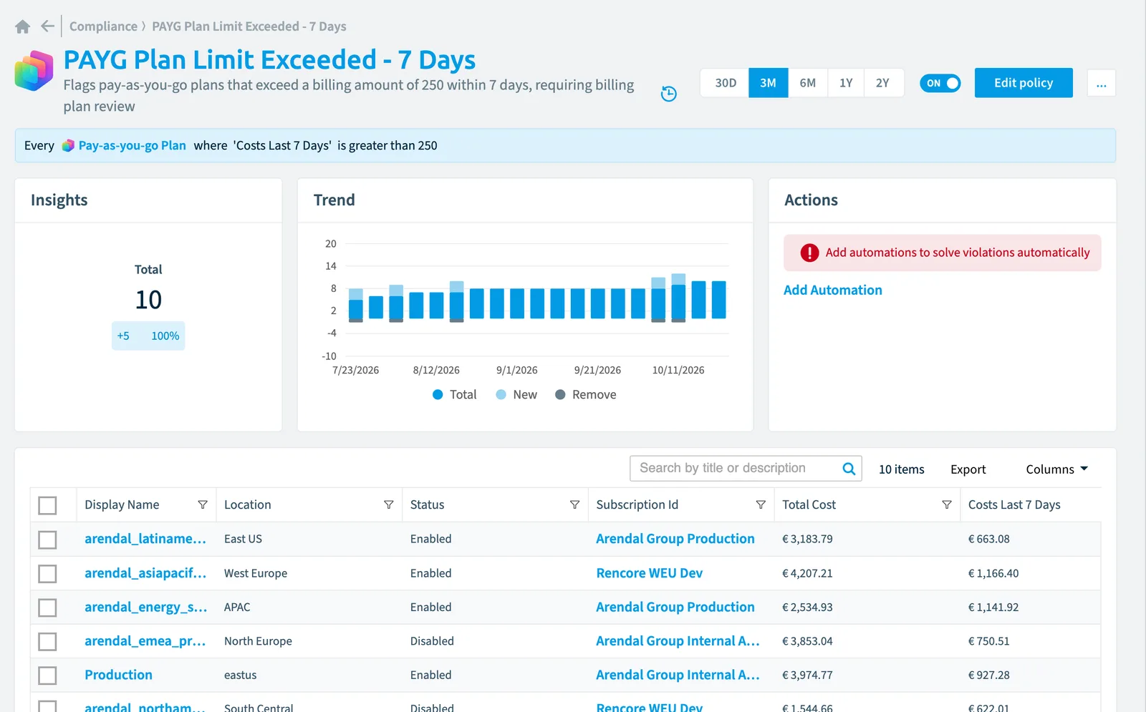Focus the search by title field

point(736,469)
